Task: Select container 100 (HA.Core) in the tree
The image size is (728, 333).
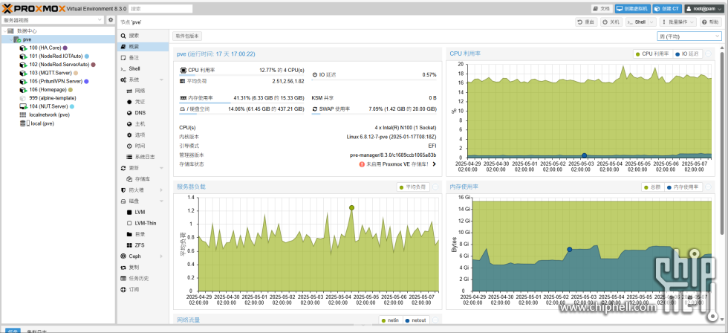Action: click(44, 48)
